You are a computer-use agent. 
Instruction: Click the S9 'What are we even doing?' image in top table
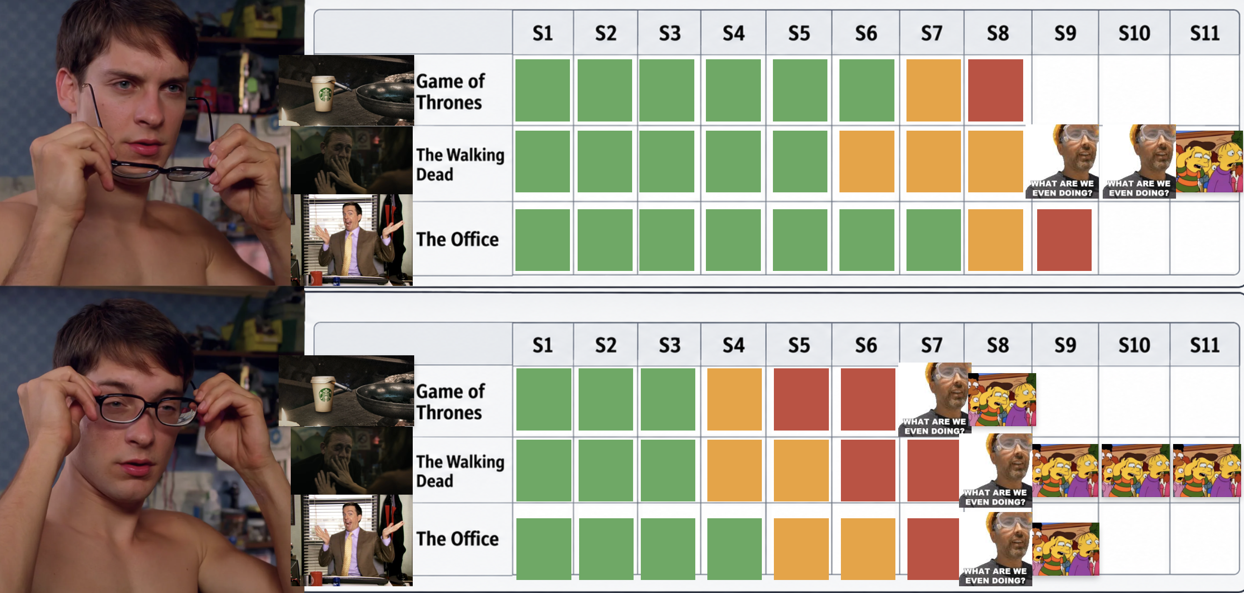click(x=1062, y=162)
